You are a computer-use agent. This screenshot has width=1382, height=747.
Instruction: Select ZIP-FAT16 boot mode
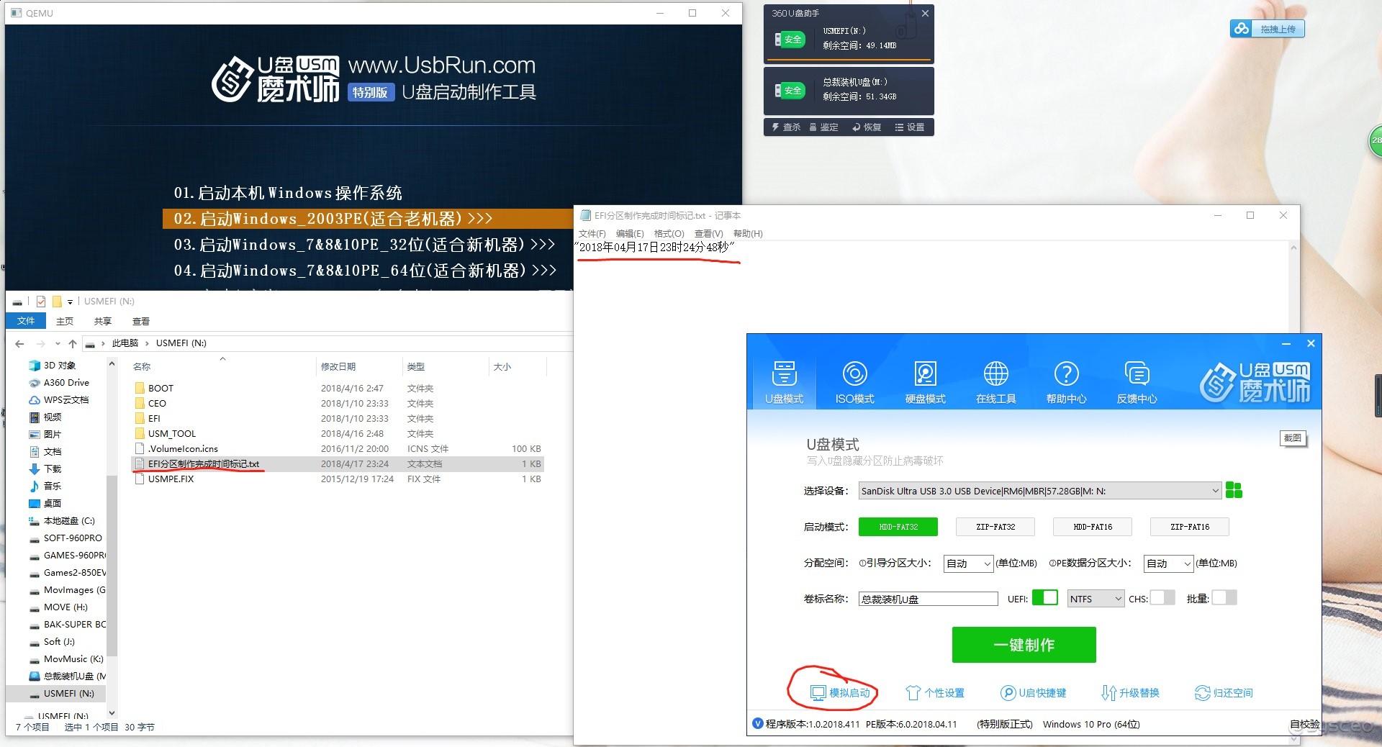[1190, 527]
